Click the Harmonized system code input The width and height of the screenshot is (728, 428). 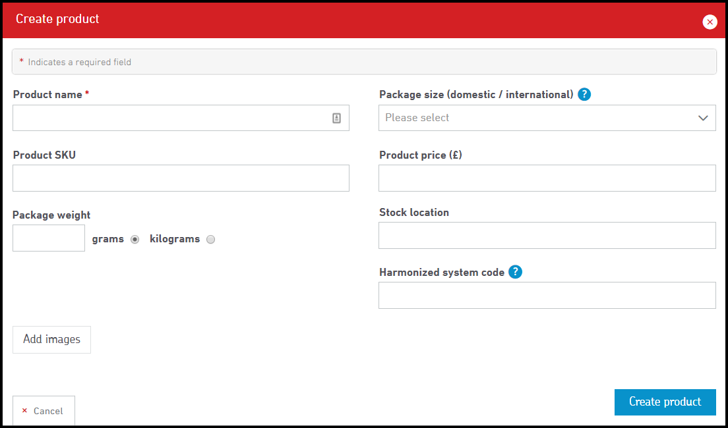(x=547, y=296)
